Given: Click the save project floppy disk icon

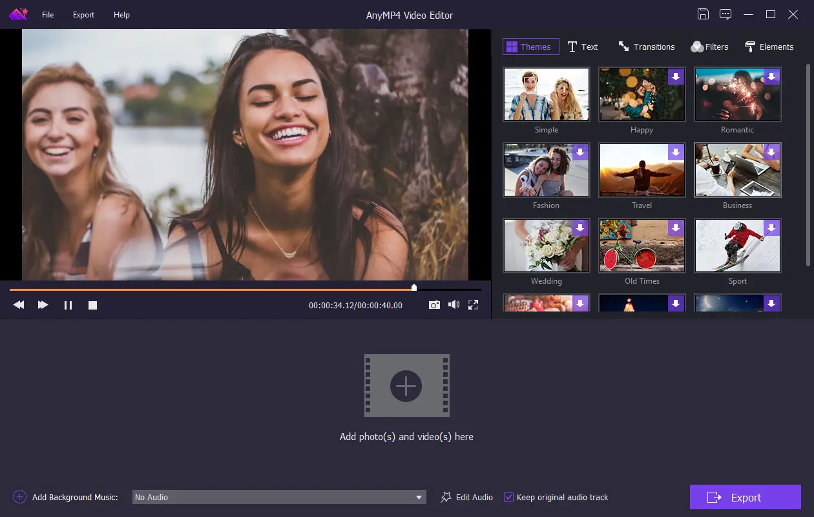Looking at the screenshot, I should [704, 14].
